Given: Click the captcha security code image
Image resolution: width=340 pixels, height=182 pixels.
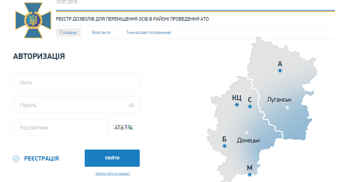Looking at the screenshot, I should coord(124,128).
